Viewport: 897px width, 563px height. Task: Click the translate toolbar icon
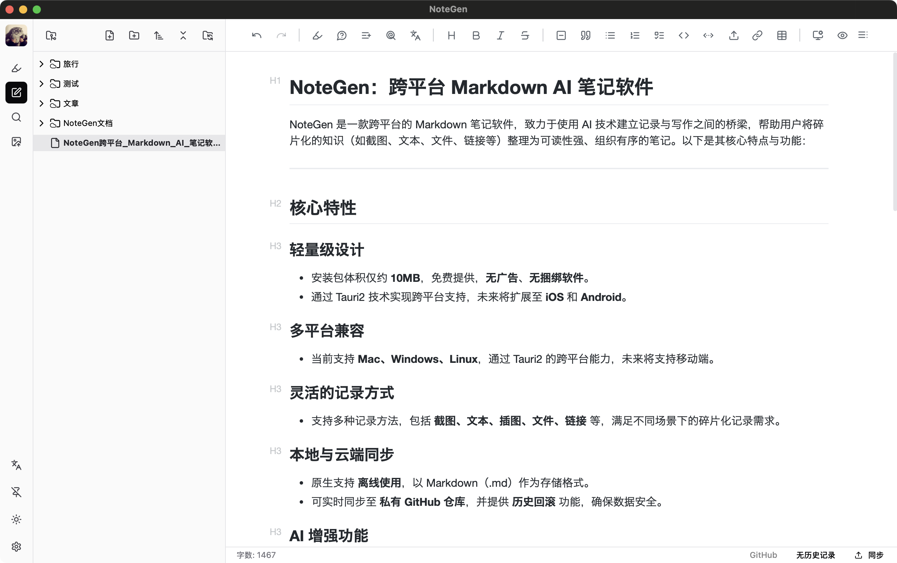tap(415, 35)
